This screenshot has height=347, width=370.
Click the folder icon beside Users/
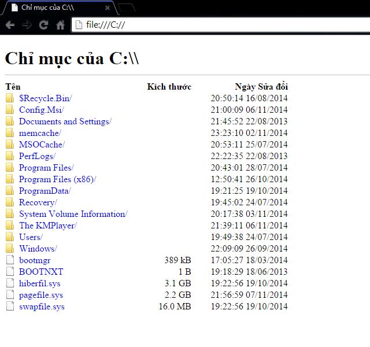[x=10, y=237]
